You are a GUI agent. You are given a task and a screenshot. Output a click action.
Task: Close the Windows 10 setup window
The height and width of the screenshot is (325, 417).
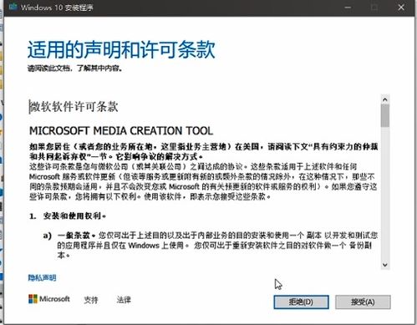401,8
